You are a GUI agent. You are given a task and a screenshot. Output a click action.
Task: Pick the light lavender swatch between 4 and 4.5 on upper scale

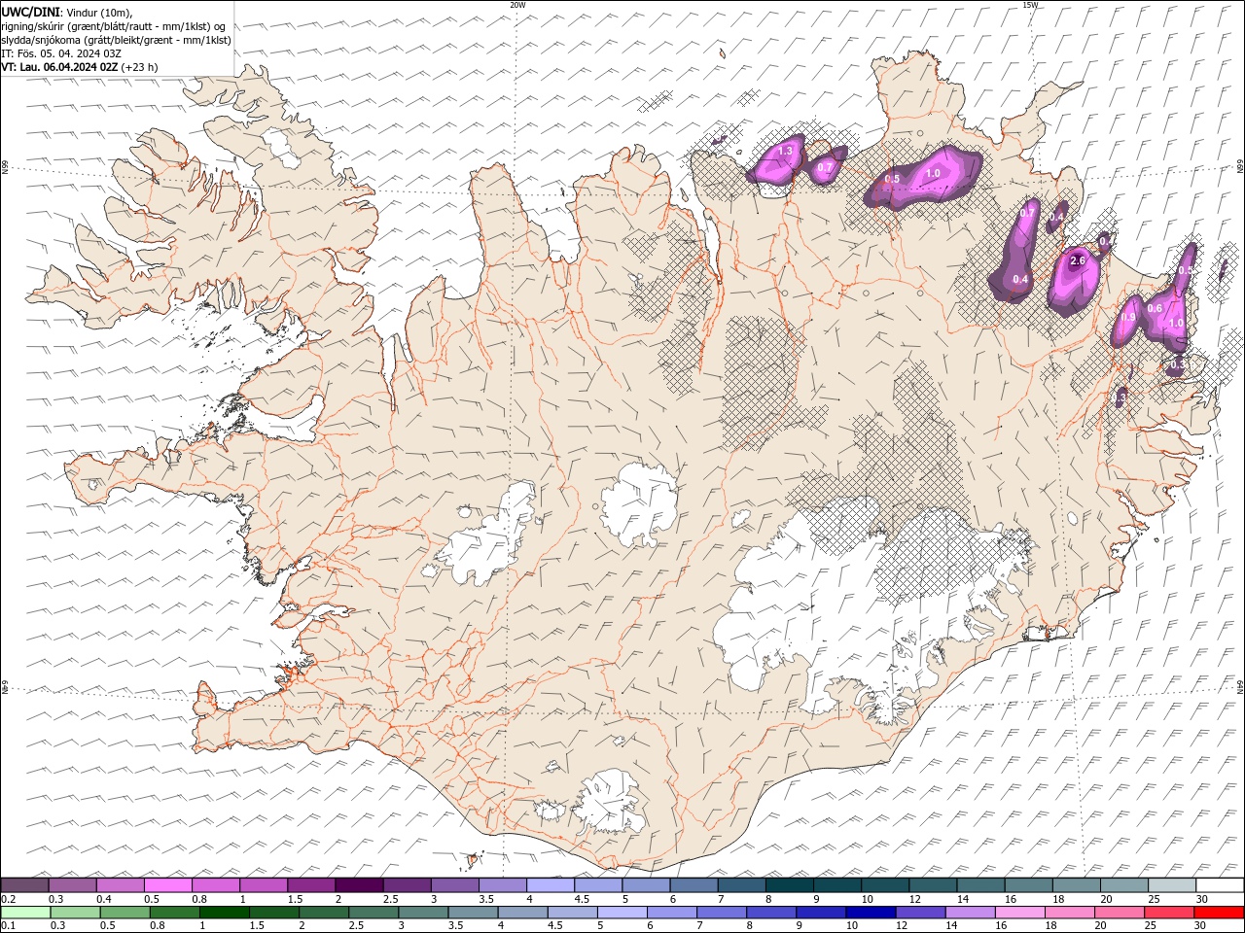pyautogui.click(x=551, y=885)
